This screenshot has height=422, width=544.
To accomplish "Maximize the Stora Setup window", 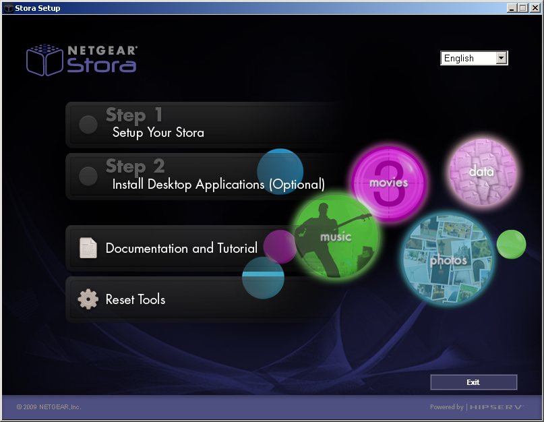I will point(523,8).
